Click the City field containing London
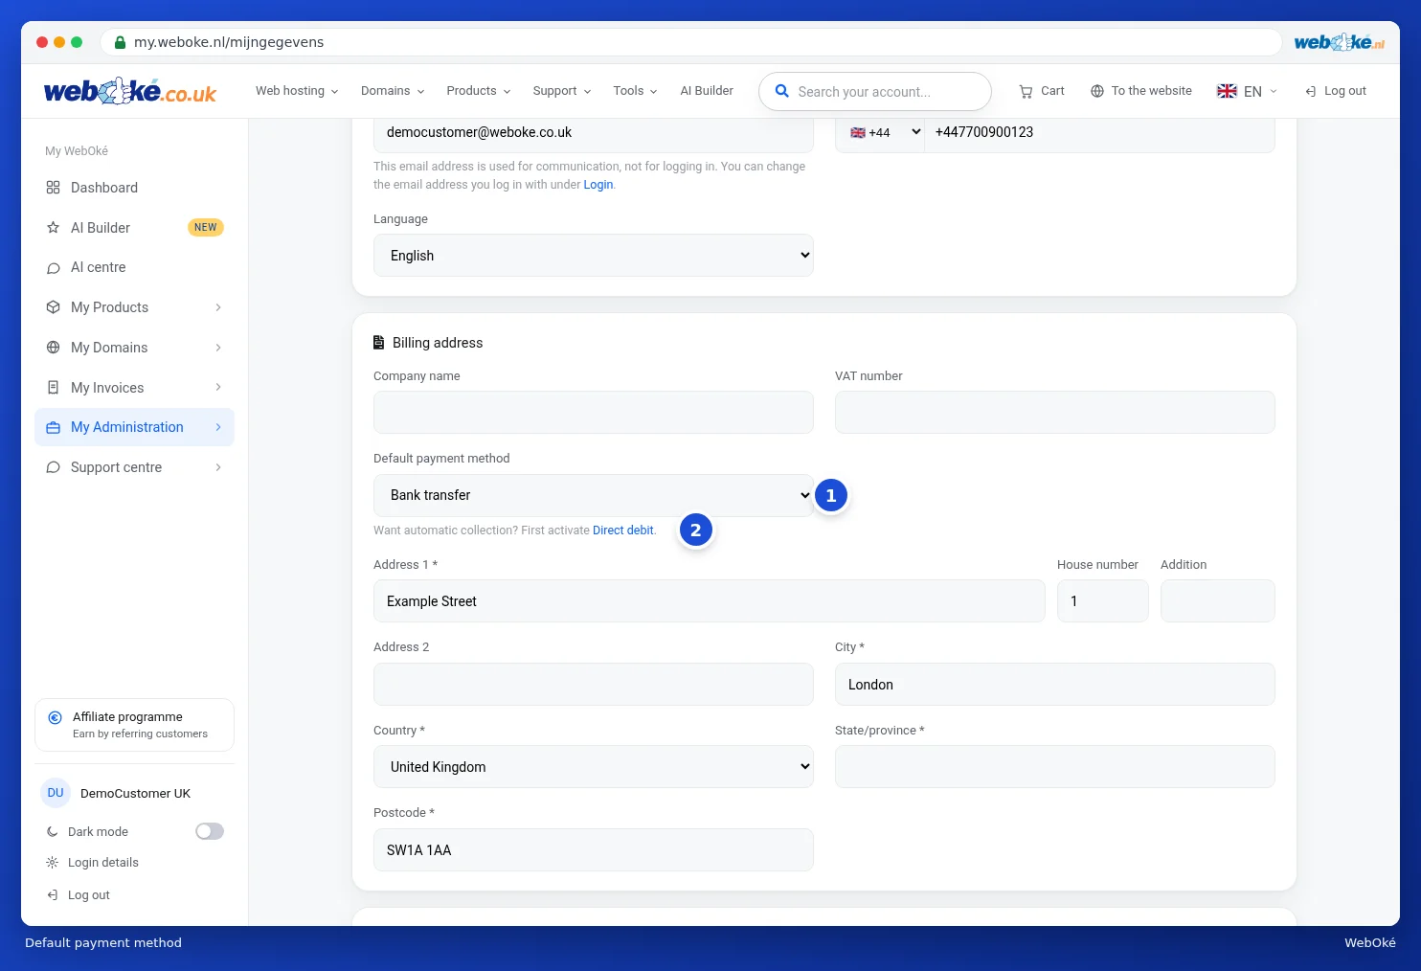The width and height of the screenshot is (1421, 971). (x=1055, y=685)
